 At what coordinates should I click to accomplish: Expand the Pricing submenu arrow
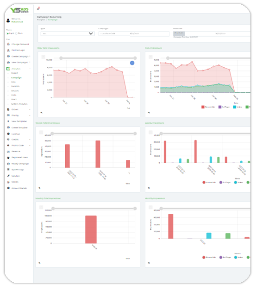click(x=30, y=115)
